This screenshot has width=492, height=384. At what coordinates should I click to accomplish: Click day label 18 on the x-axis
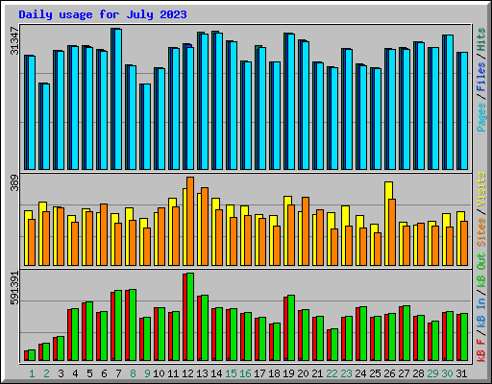274,373
